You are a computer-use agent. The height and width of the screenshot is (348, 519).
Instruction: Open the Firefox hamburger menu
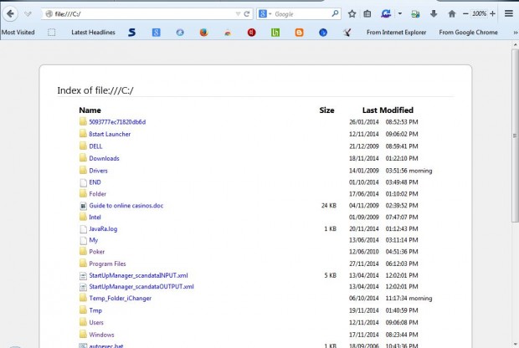click(x=508, y=14)
